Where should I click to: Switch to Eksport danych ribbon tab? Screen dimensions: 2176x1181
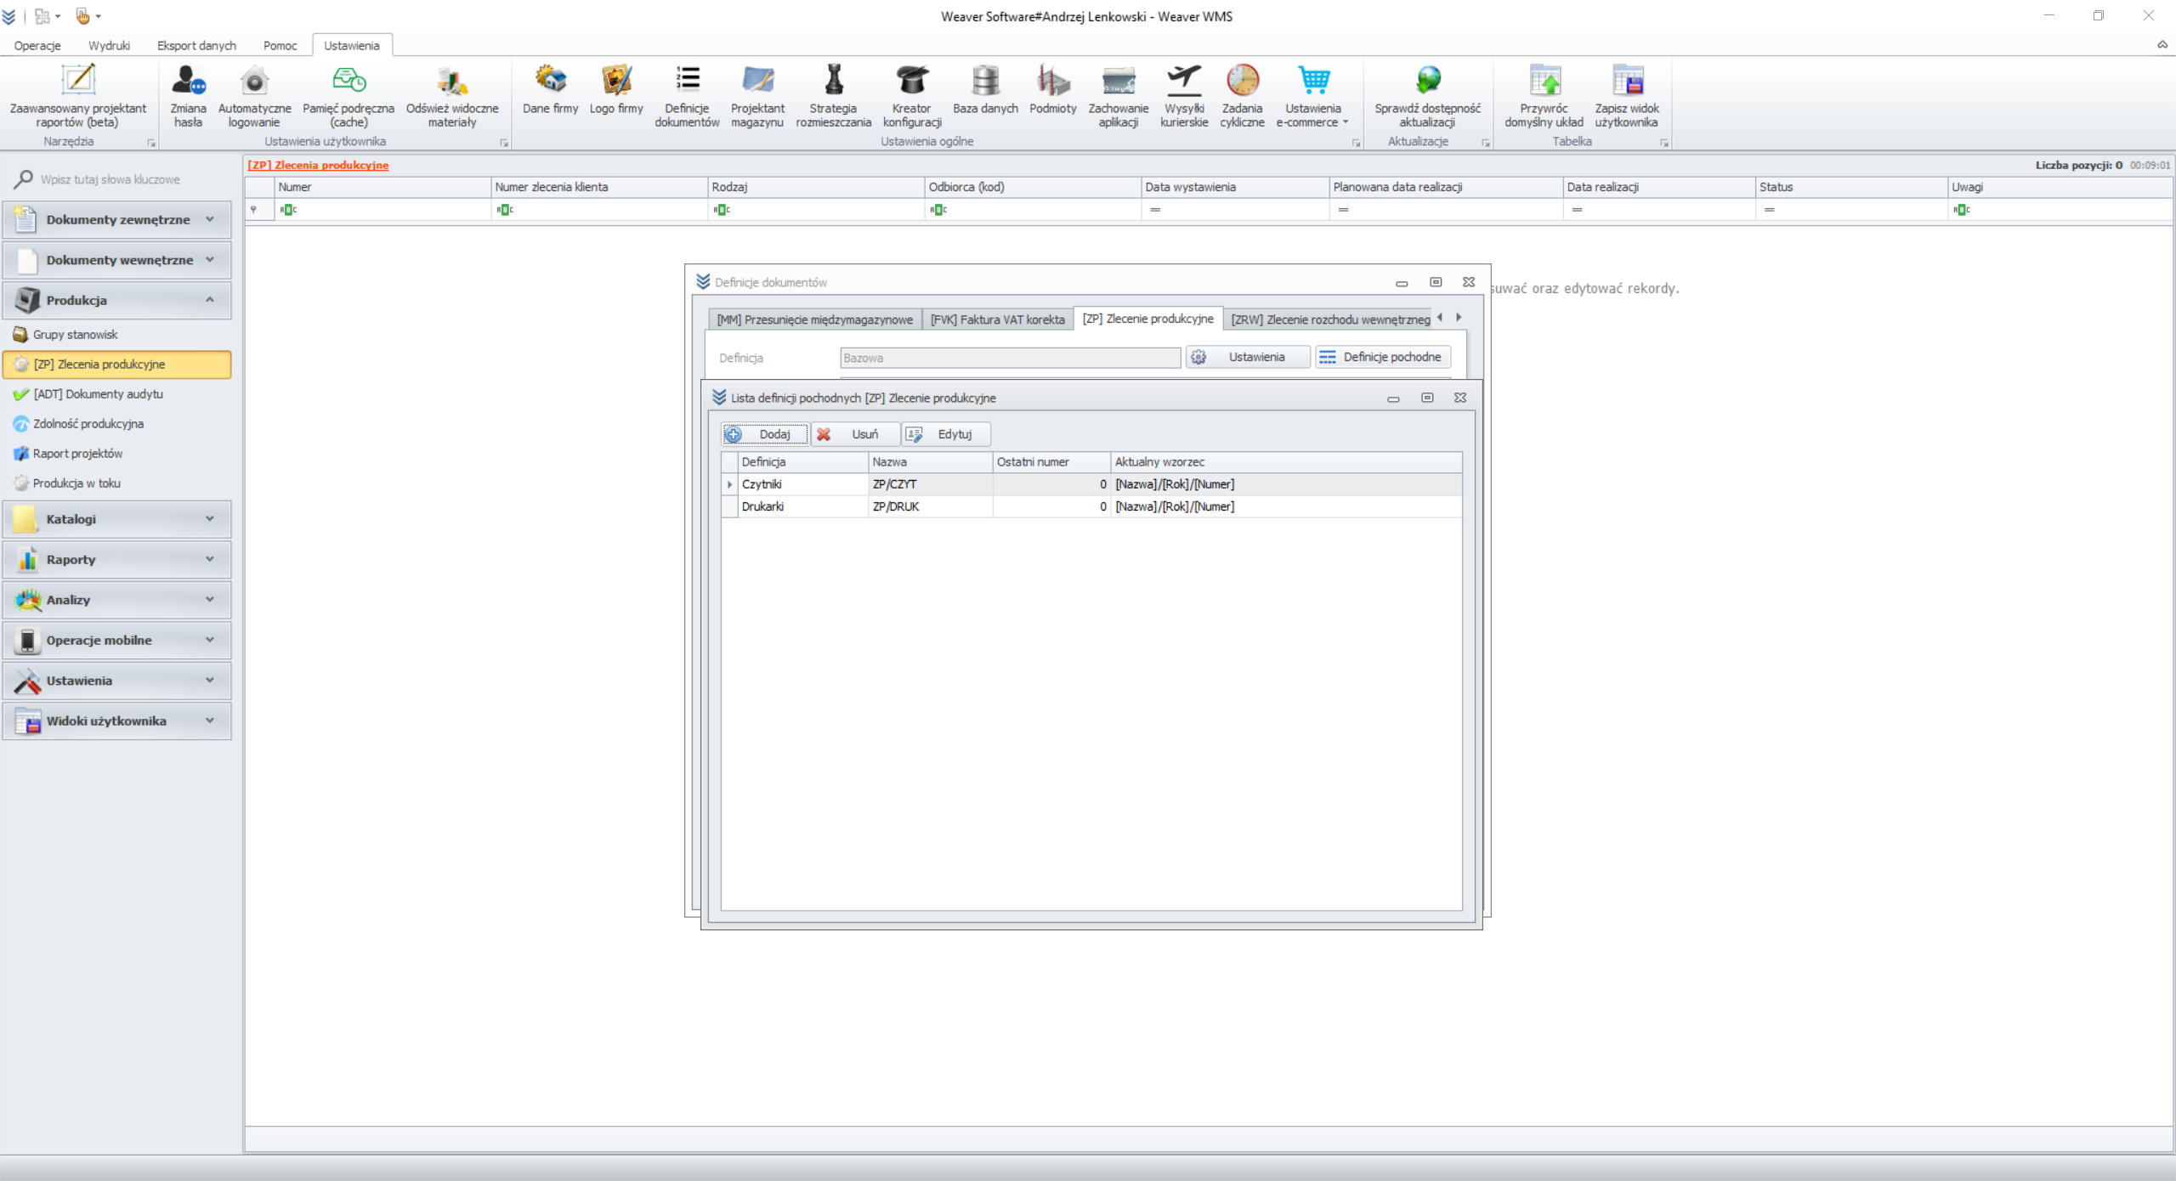[x=196, y=46]
